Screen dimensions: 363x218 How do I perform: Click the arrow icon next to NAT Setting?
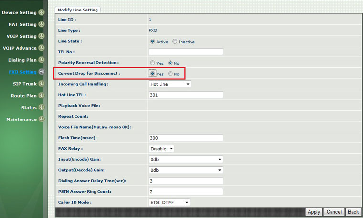(x=41, y=24)
